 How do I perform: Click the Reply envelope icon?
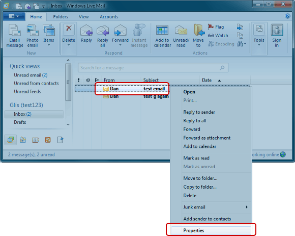(86, 30)
